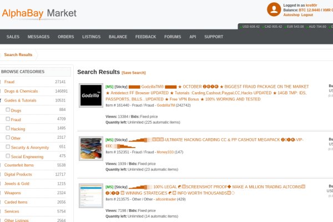
Task: Click the CAD 805.42 rate ticker
Action: [272, 27]
